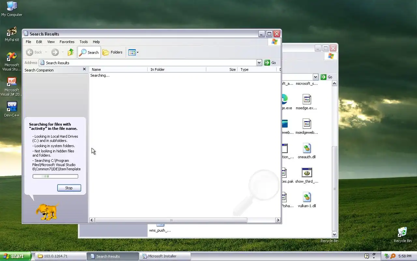Launch Dev-C++ desktop icon
Screen dimensions: 417x261
12,109
